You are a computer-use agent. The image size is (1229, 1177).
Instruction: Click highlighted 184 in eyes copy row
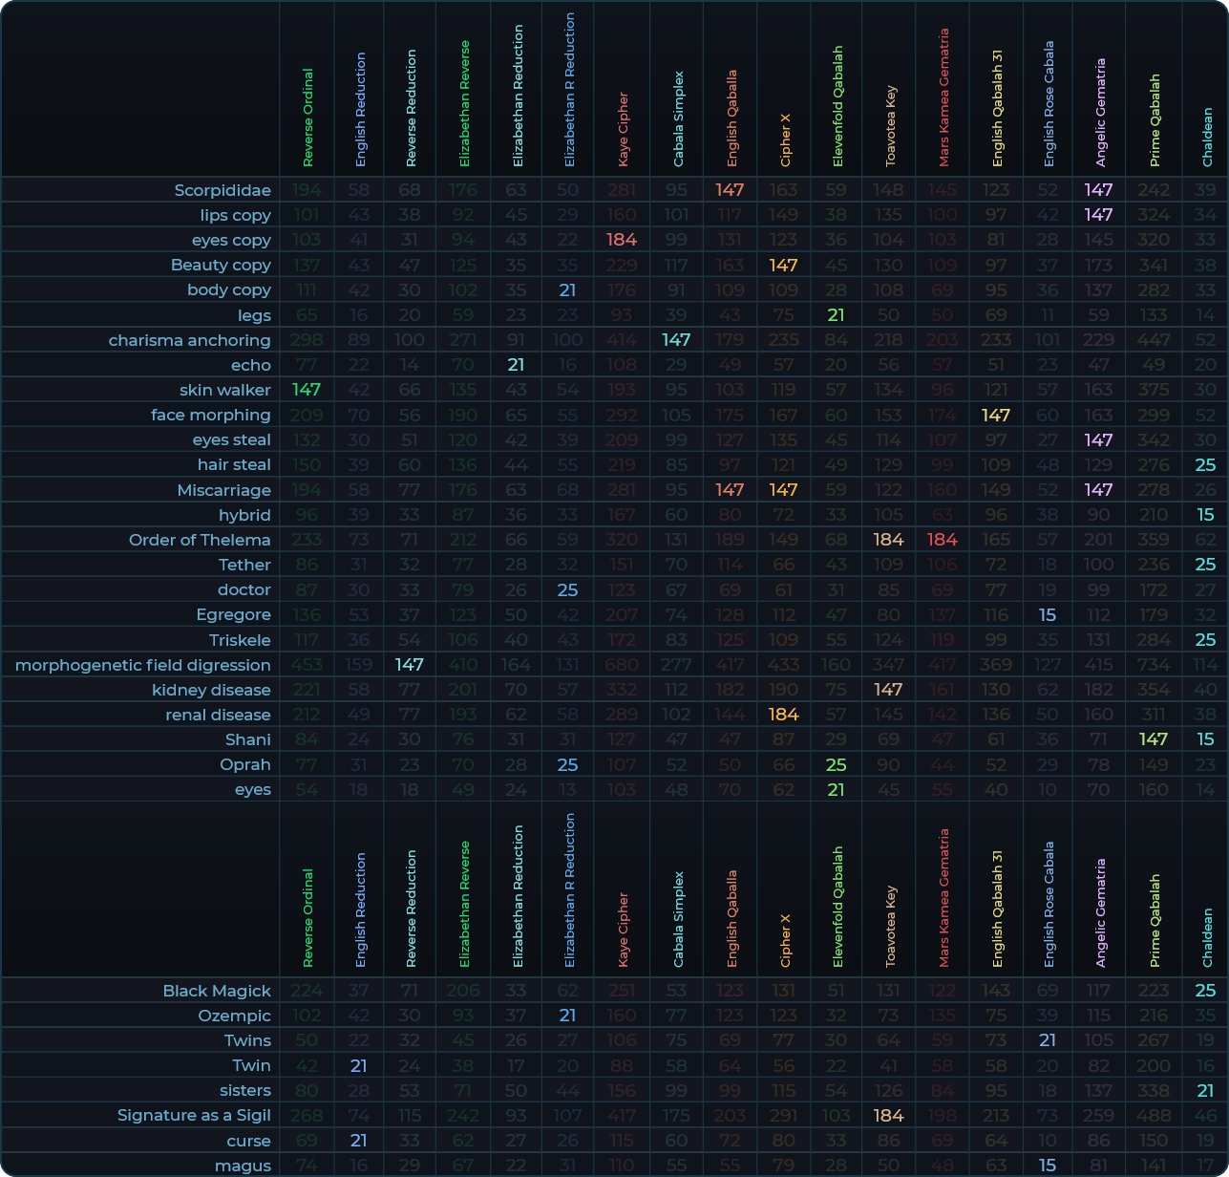tap(622, 240)
